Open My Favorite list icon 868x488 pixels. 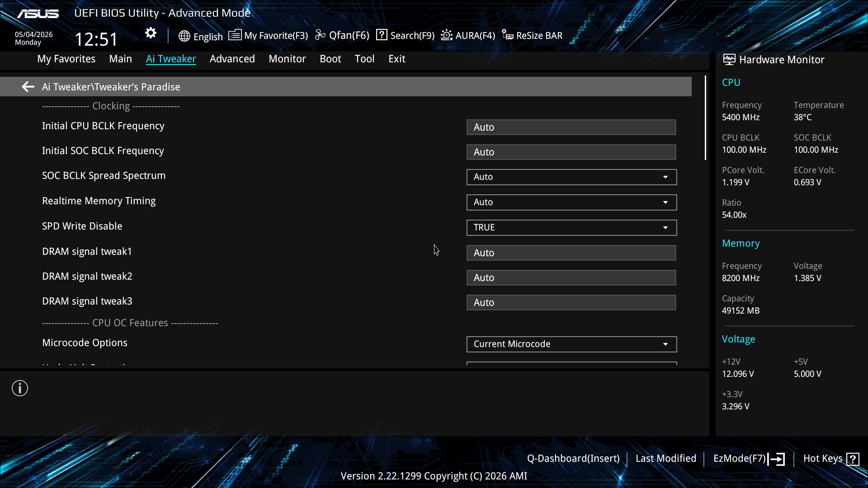(x=235, y=35)
